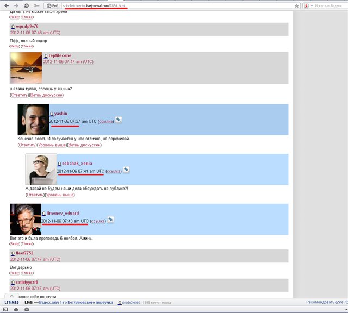Click Ветвь дискуссии under yashin's comment

coord(84,145)
